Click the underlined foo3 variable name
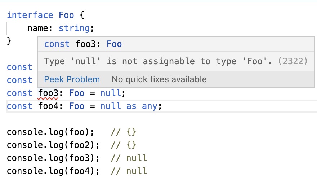This screenshot has width=317, height=184. tap(48, 93)
